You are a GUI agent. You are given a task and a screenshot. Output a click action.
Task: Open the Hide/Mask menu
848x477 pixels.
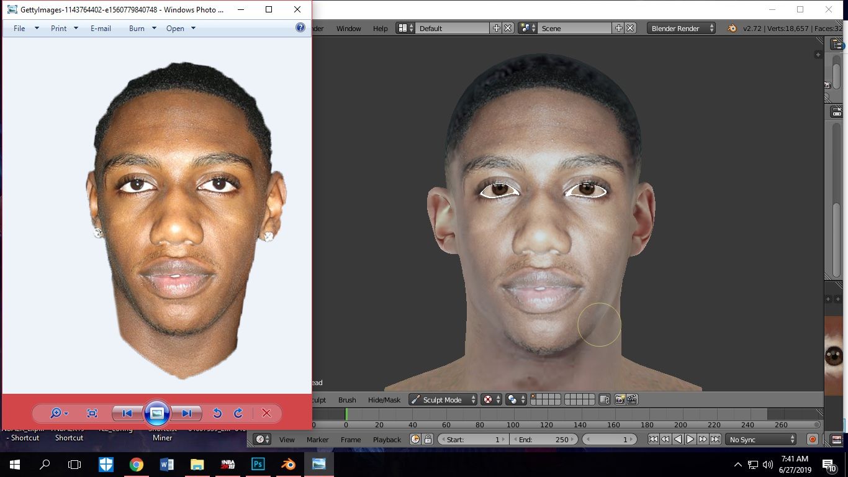tap(384, 399)
